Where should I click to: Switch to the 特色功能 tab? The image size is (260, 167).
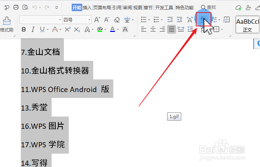185,7
